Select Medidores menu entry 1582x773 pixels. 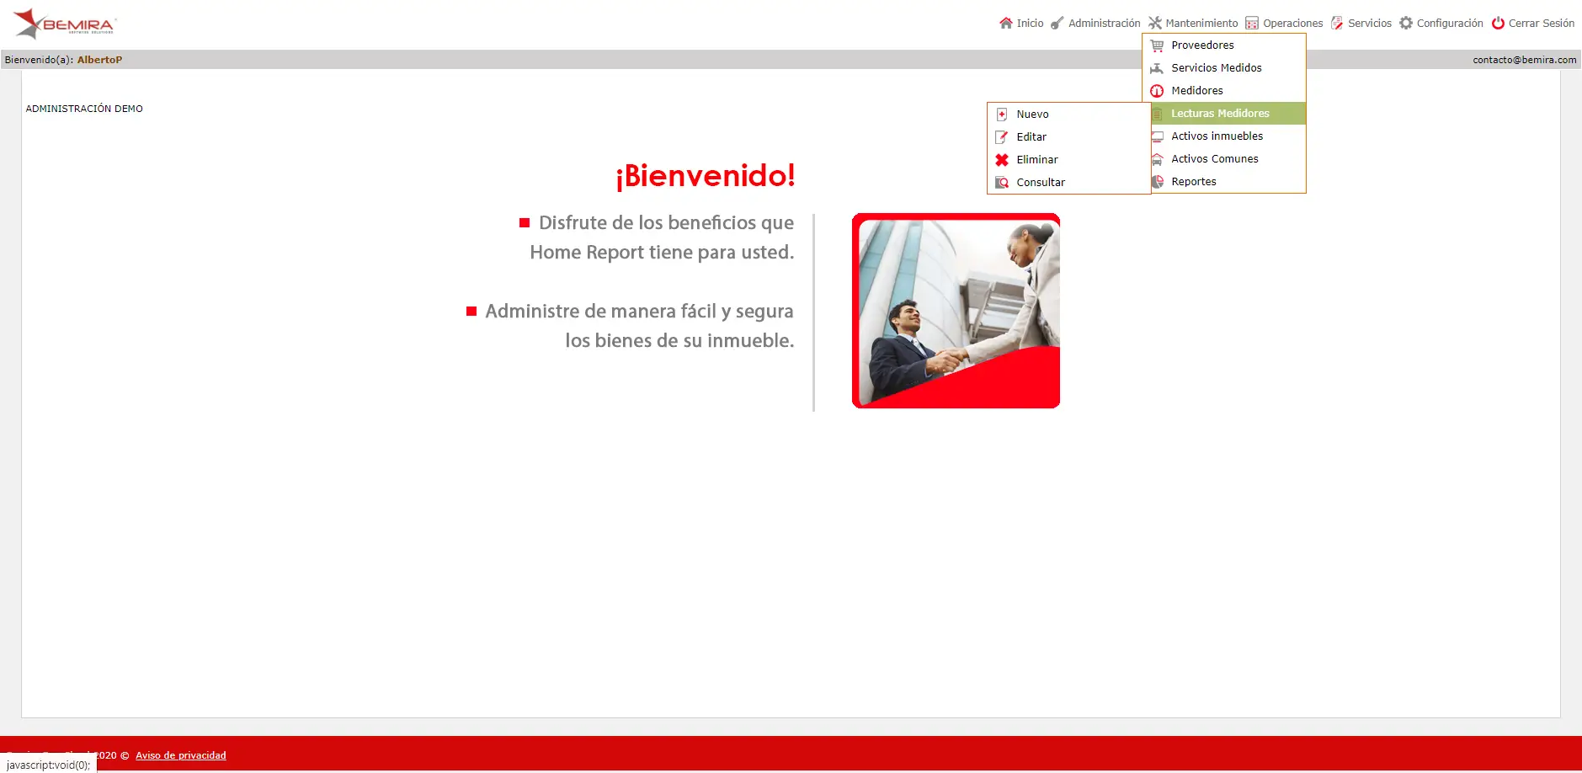pos(1224,91)
